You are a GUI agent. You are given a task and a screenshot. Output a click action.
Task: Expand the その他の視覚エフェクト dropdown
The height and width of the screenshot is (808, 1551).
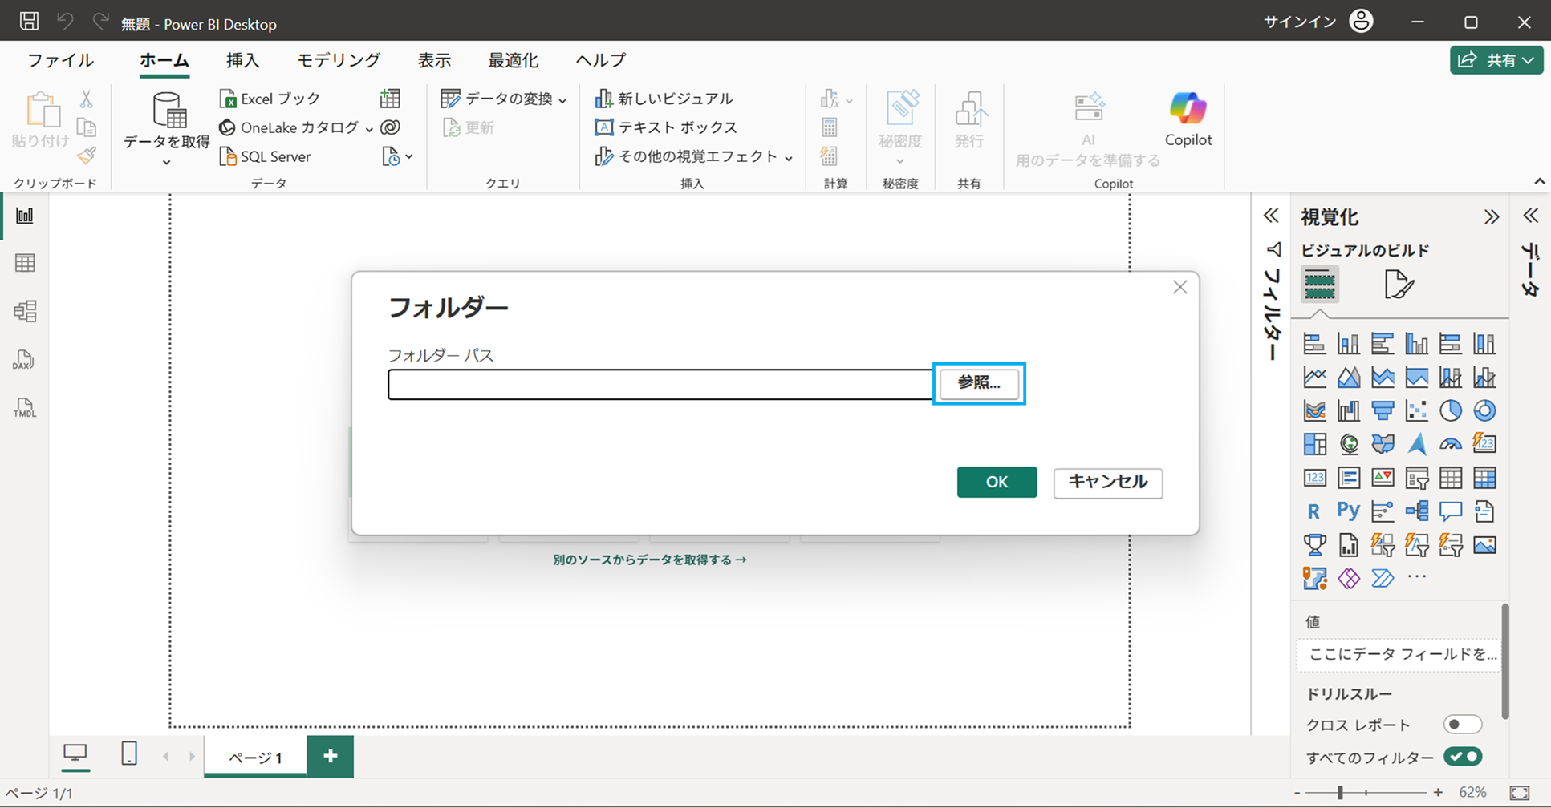[790, 156]
